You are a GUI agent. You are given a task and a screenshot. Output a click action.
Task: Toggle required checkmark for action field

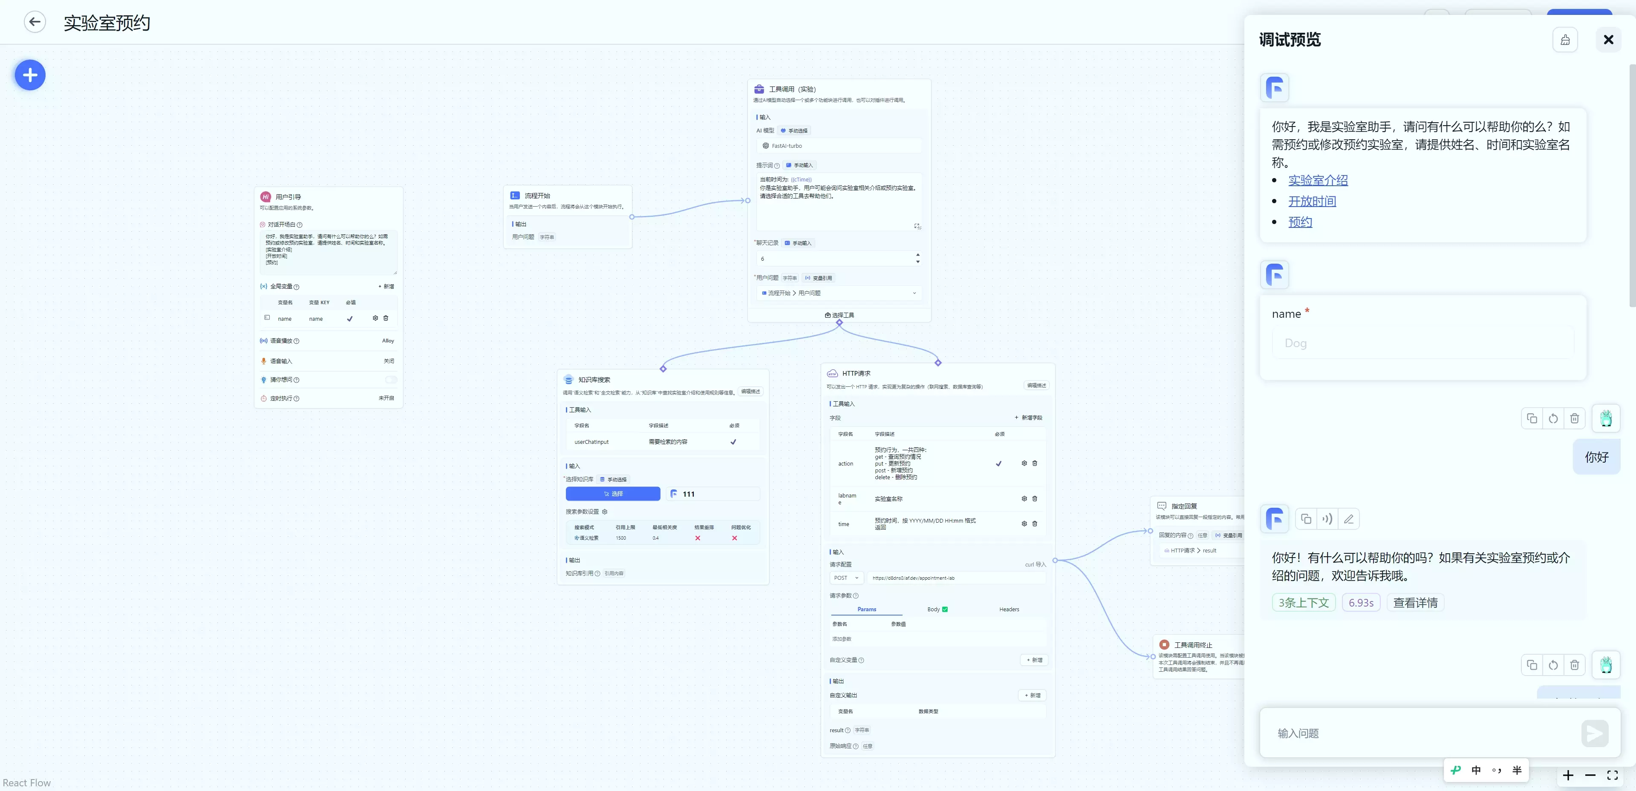point(998,463)
